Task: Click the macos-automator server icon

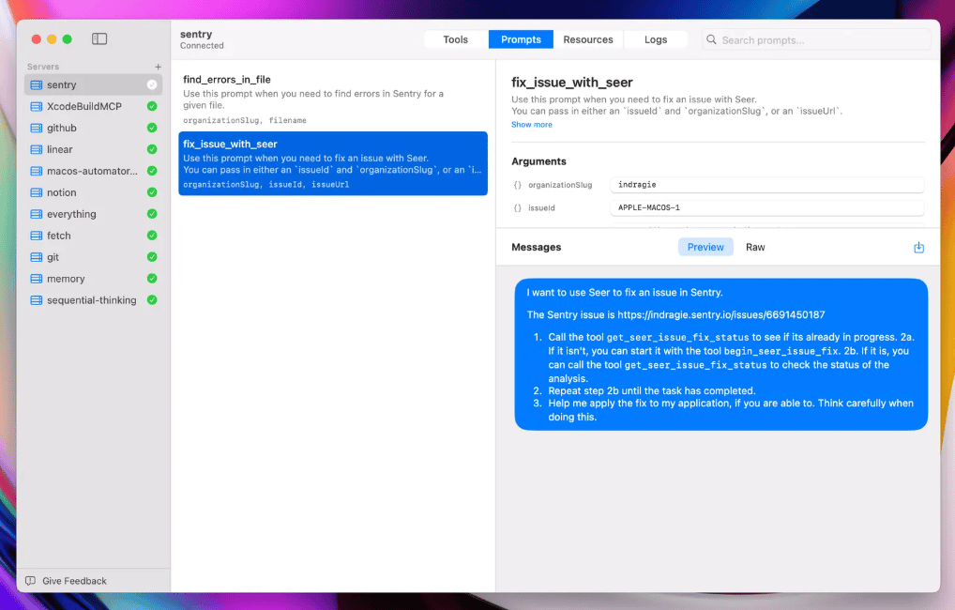Action: coord(37,171)
